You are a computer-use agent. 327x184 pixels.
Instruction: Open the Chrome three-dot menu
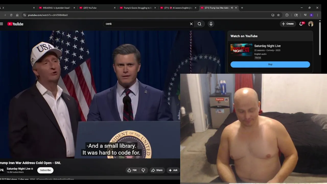click(318, 15)
